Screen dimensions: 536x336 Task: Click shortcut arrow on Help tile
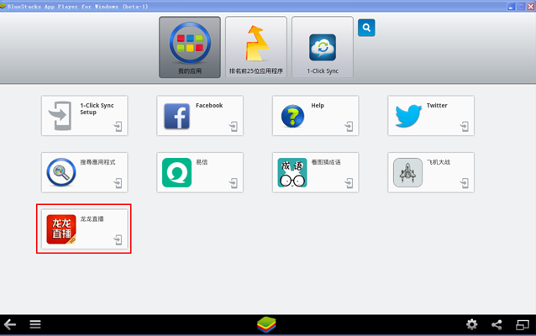349,127
